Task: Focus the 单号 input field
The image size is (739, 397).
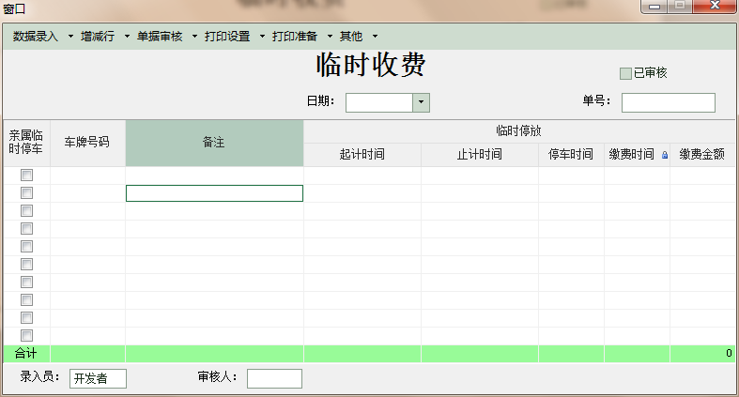Action: coord(668,102)
